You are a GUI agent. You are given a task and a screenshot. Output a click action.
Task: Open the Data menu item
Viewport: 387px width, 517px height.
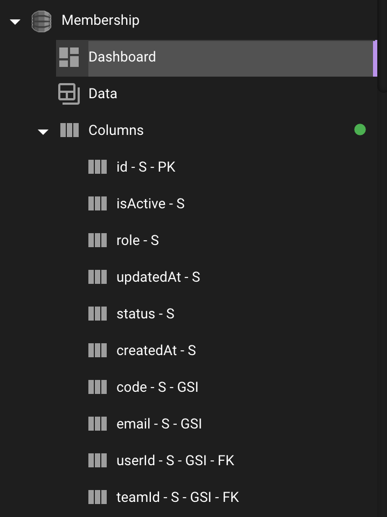click(216, 94)
